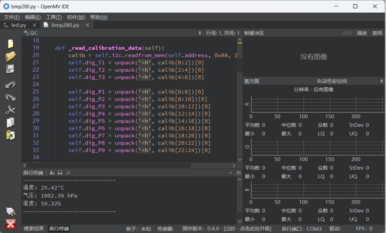Open the 工具(T) menu

click(x=54, y=17)
